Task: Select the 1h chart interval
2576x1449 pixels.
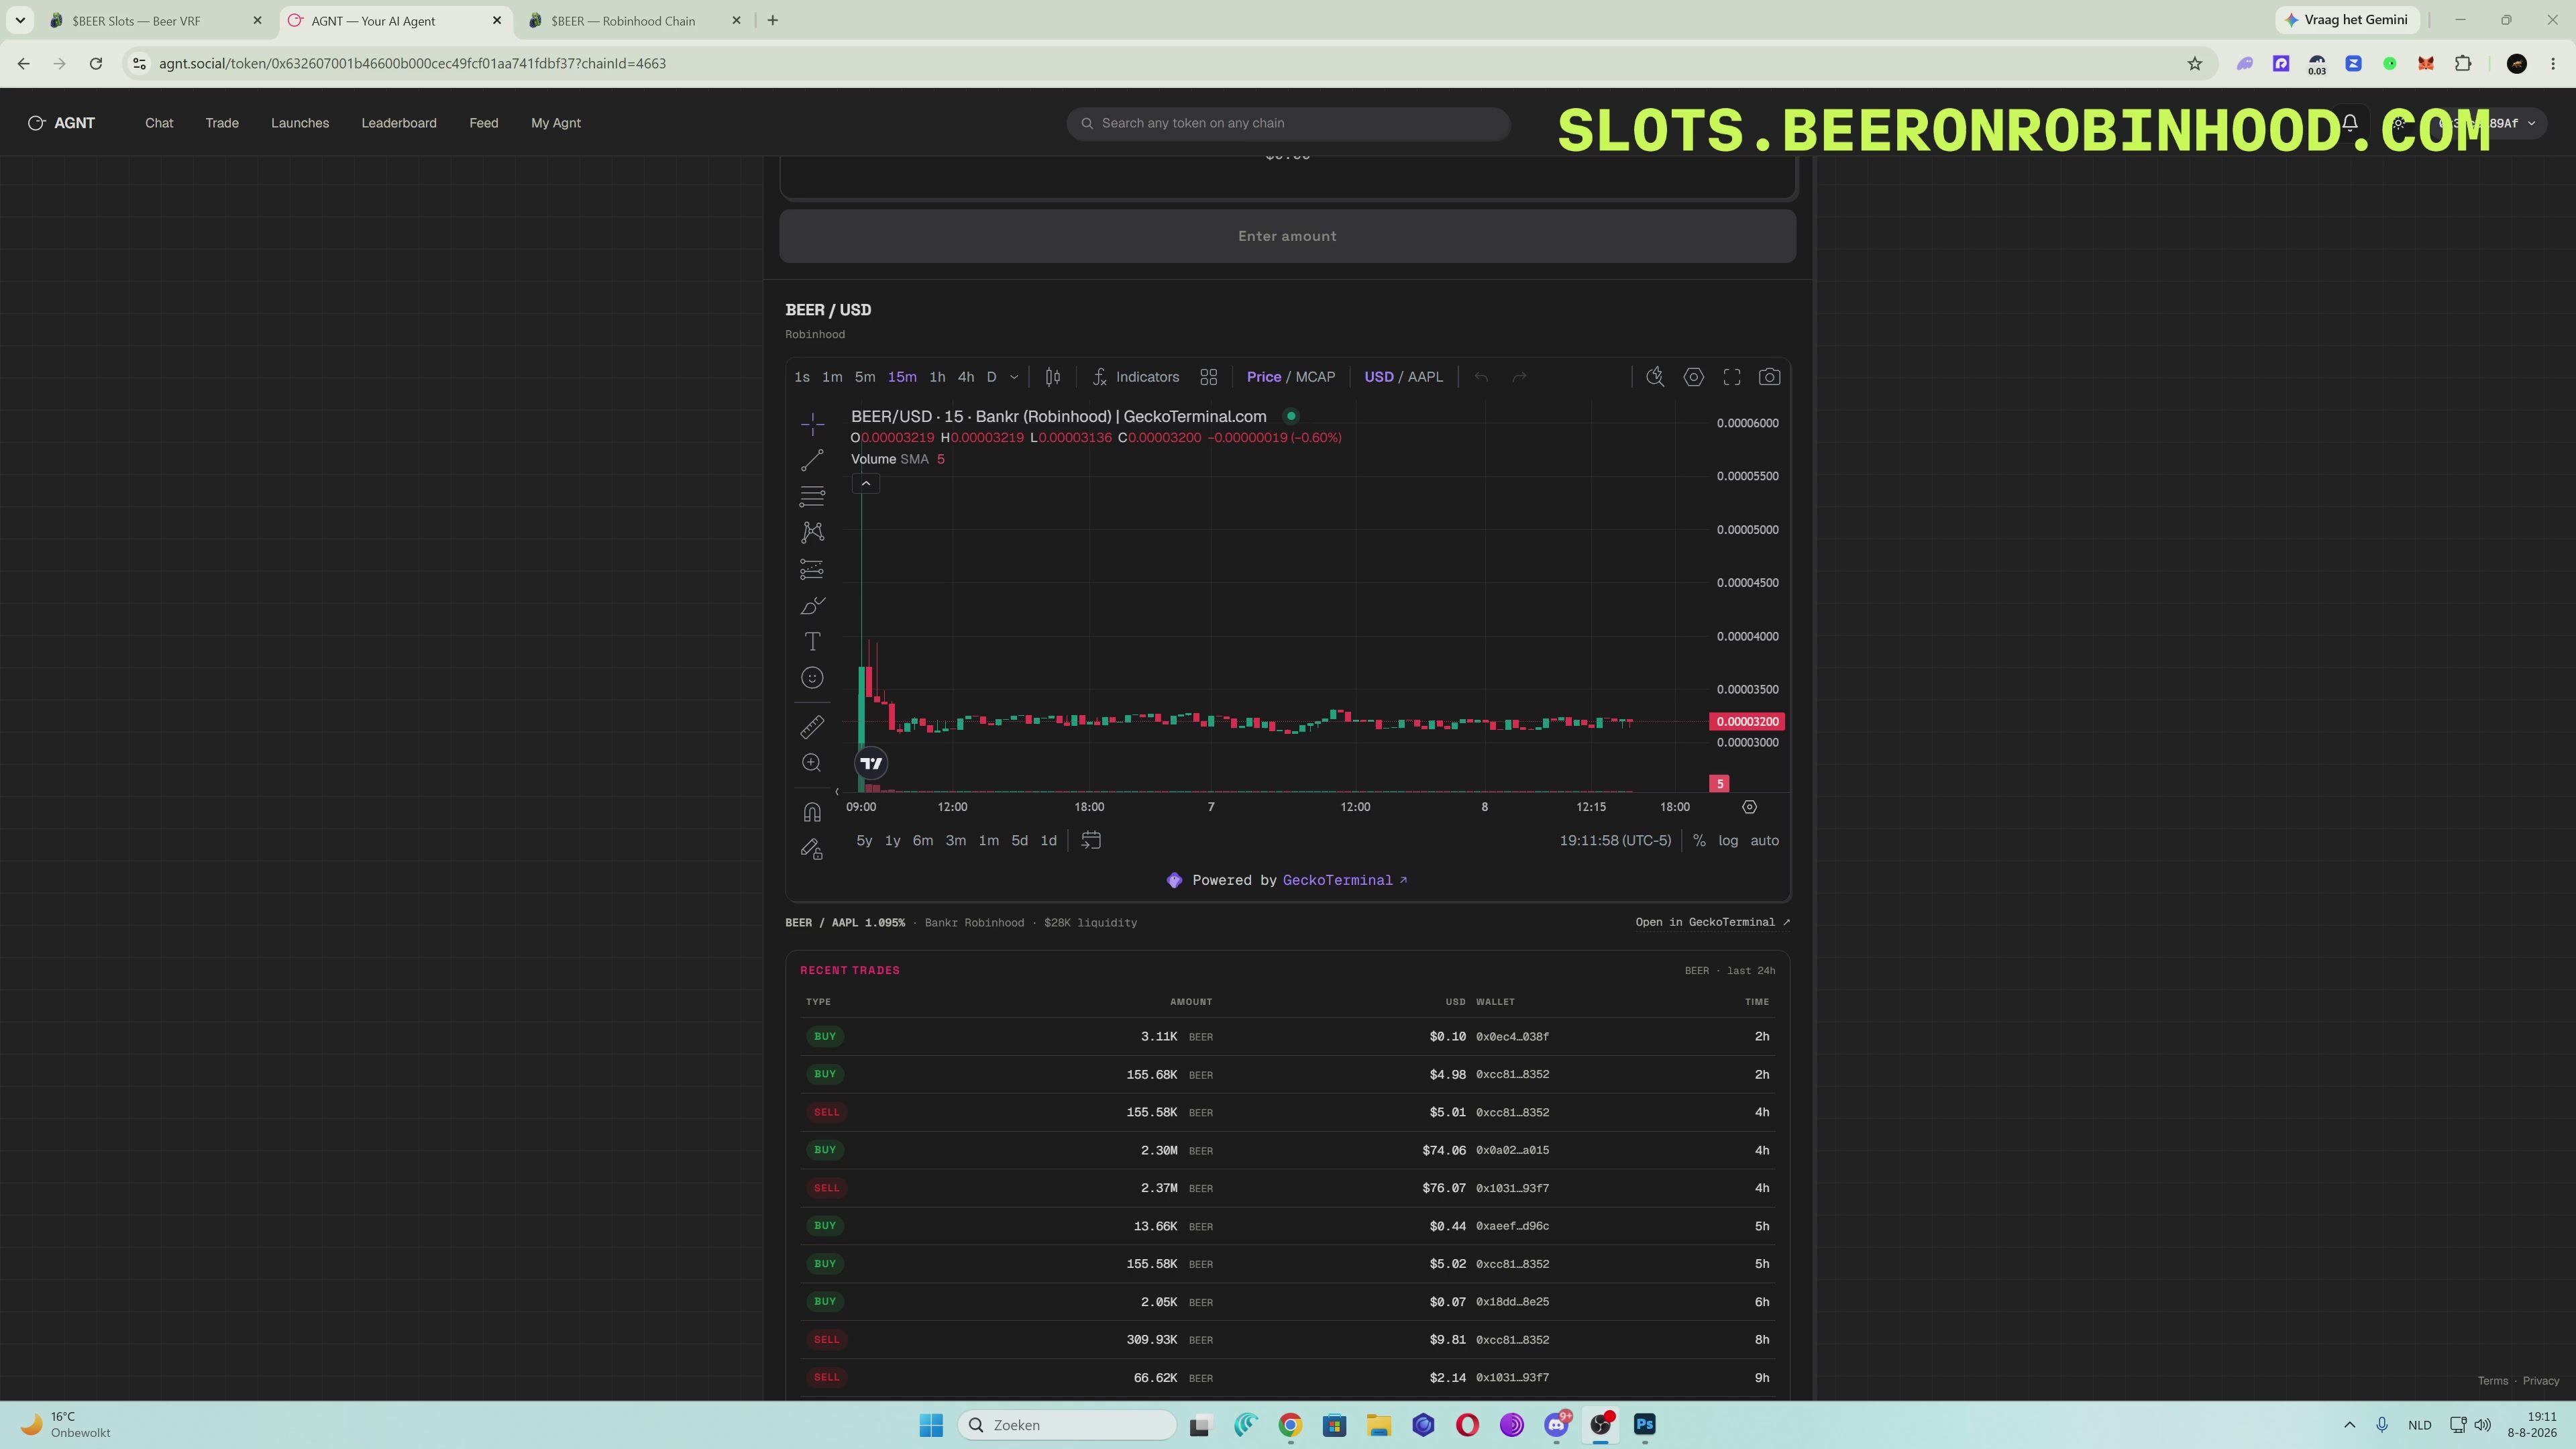Action: (937, 377)
